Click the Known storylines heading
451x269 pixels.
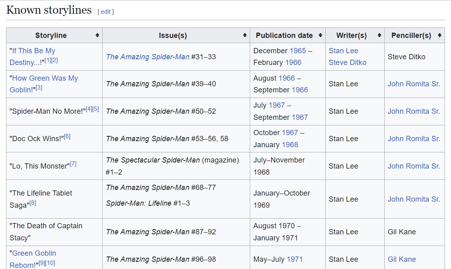click(49, 10)
